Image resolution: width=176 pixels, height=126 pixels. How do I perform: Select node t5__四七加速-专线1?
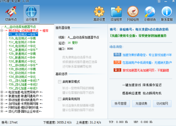[24, 80]
